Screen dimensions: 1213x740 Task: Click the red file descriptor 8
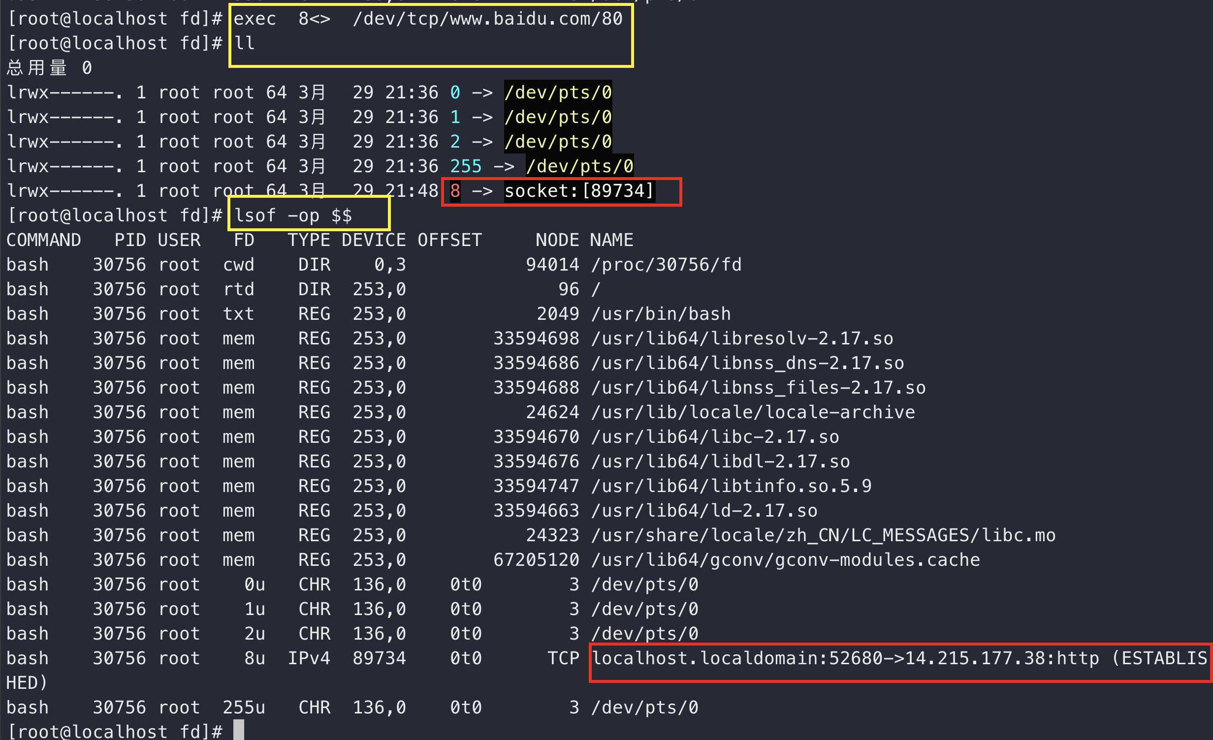pyautogui.click(x=455, y=191)
